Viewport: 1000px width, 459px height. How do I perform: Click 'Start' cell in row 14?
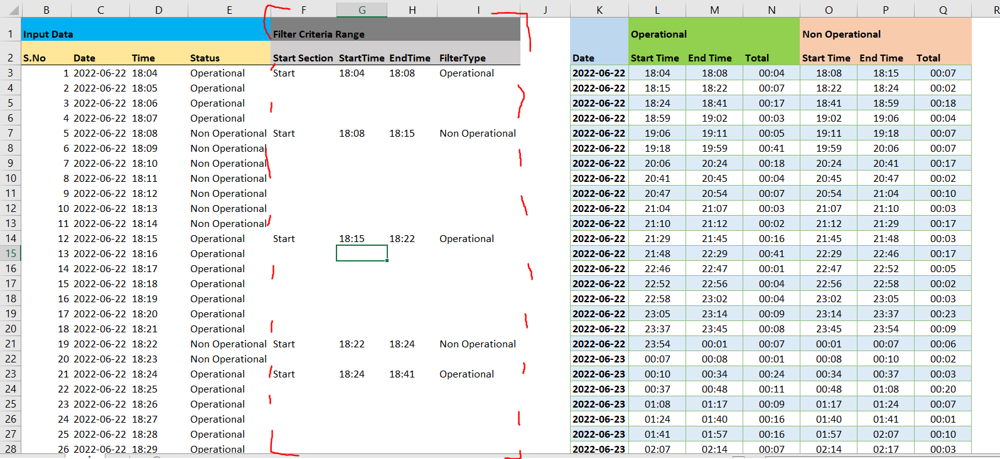(303, 238)
